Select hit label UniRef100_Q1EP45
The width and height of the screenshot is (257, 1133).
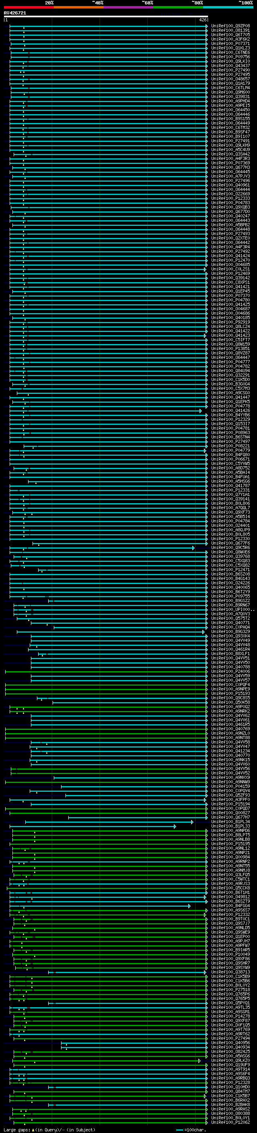[x=230, y=291]
